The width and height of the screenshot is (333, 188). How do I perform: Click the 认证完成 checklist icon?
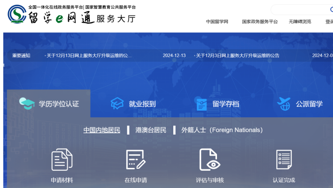coord(284,160)
